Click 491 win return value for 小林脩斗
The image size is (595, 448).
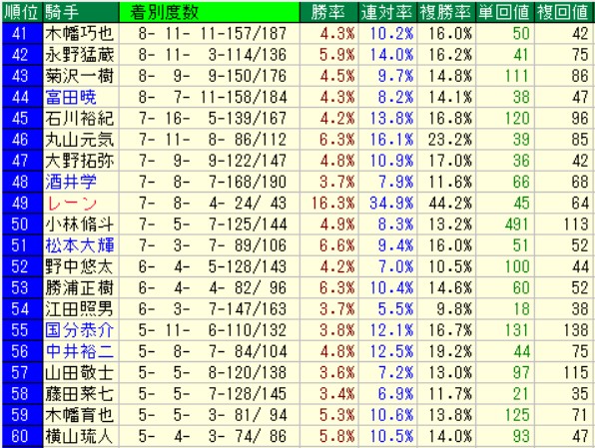pos(516,224)
